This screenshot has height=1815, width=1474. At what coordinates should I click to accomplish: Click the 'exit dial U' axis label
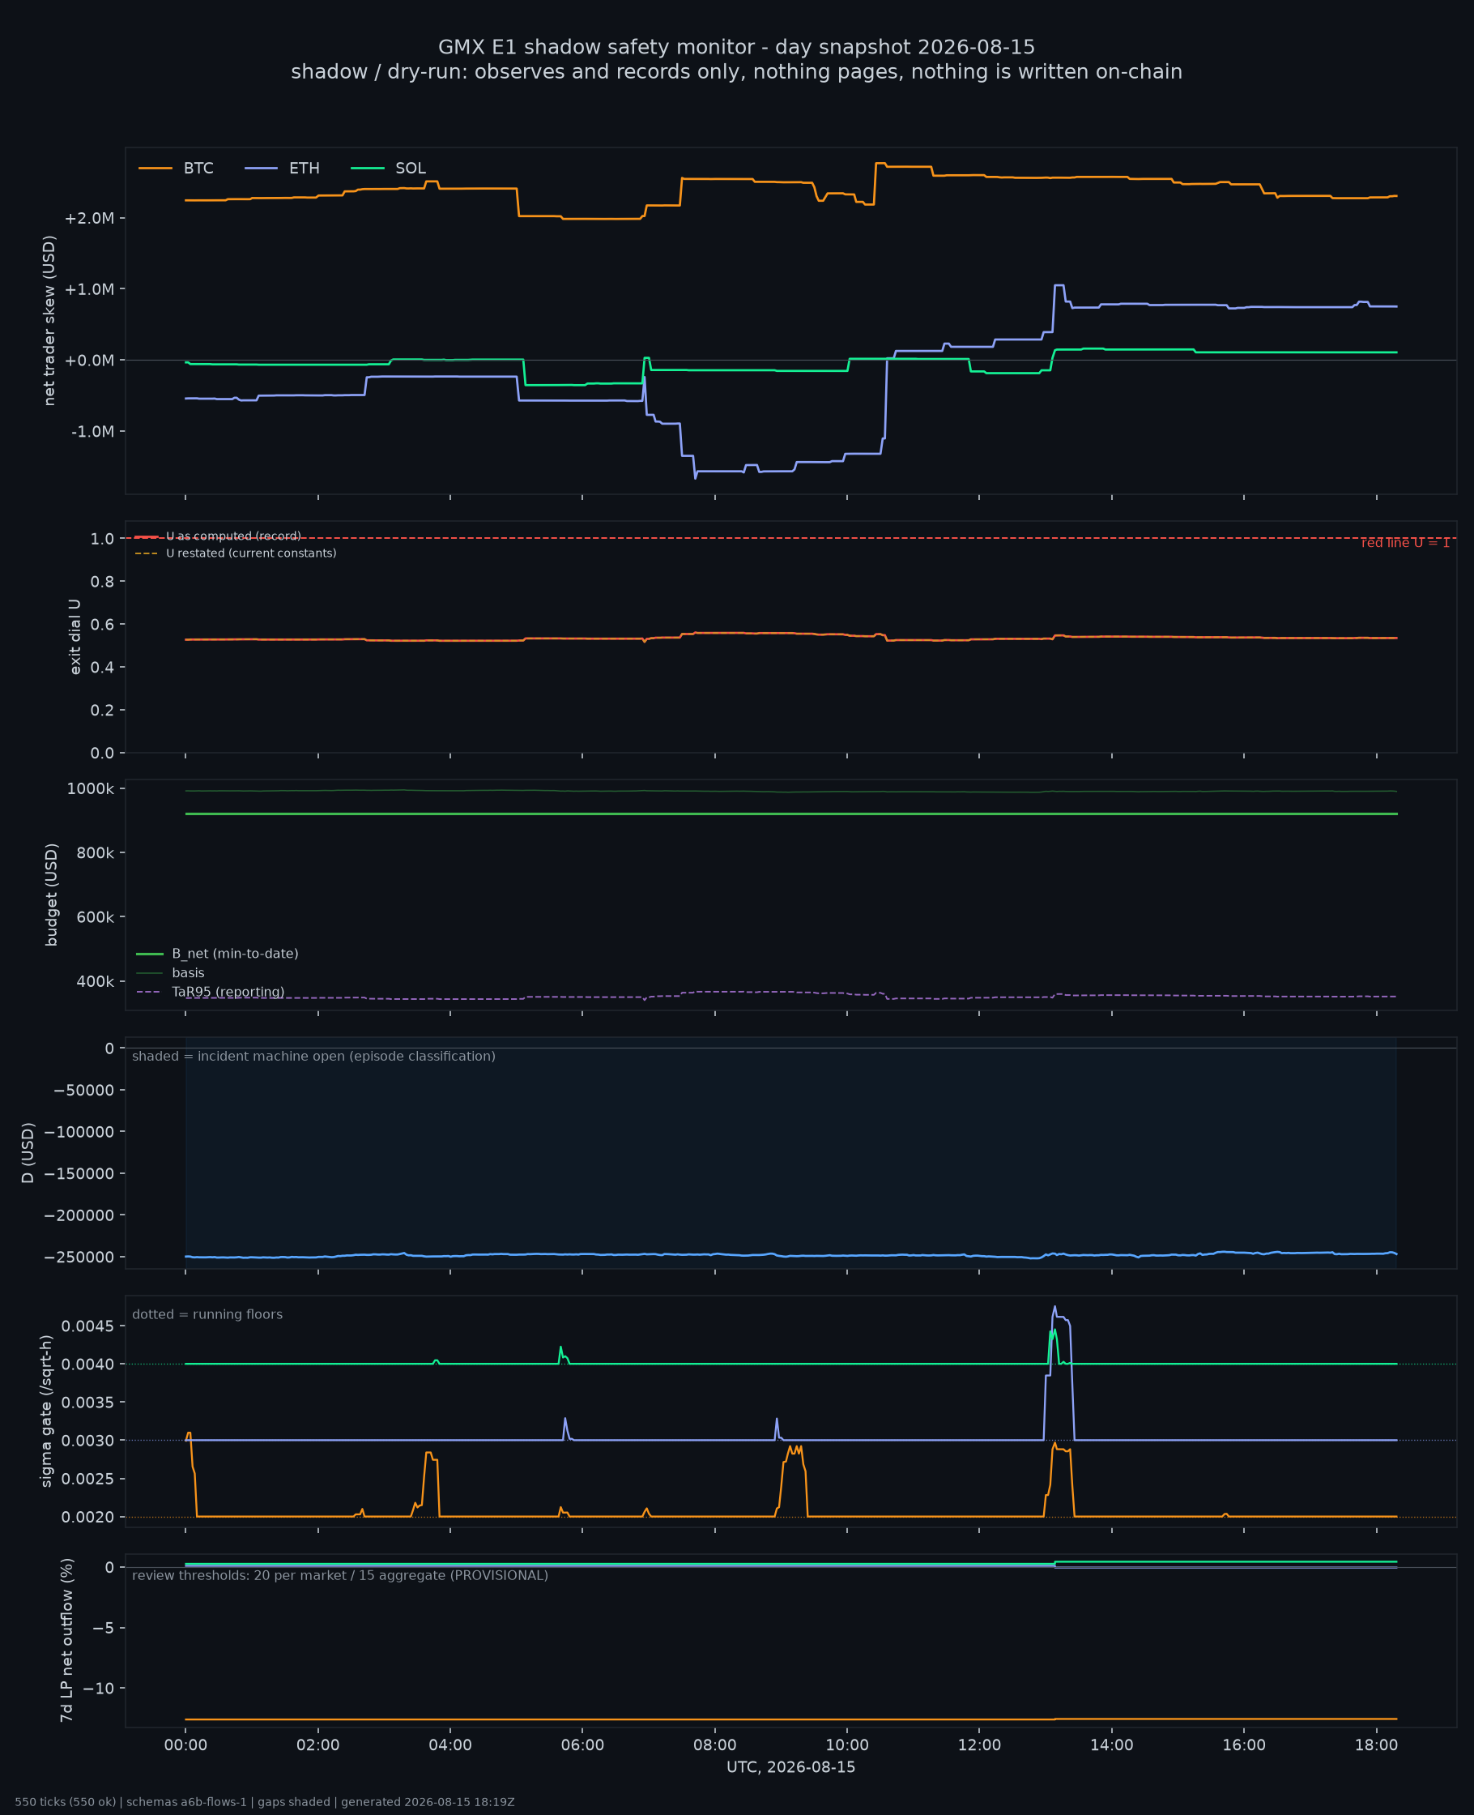pyautogui.click(x=75, y=637)
